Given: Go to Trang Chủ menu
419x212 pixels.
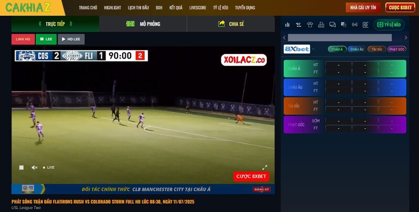Looking at the screenshot, I should click(88, 7).
